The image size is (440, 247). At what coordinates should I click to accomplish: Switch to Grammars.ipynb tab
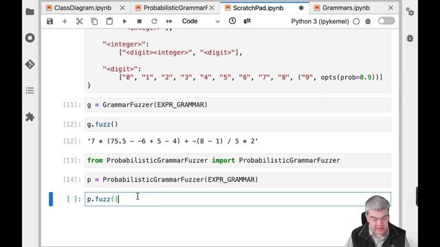(x=346, y=8)
